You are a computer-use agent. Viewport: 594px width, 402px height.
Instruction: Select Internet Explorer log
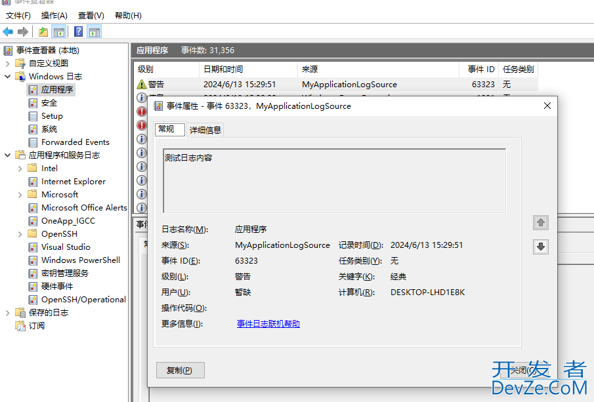(x=73, y=182)
